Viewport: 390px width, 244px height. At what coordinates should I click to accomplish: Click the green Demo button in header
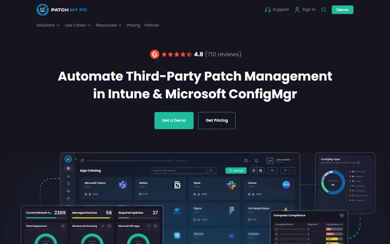342,10
